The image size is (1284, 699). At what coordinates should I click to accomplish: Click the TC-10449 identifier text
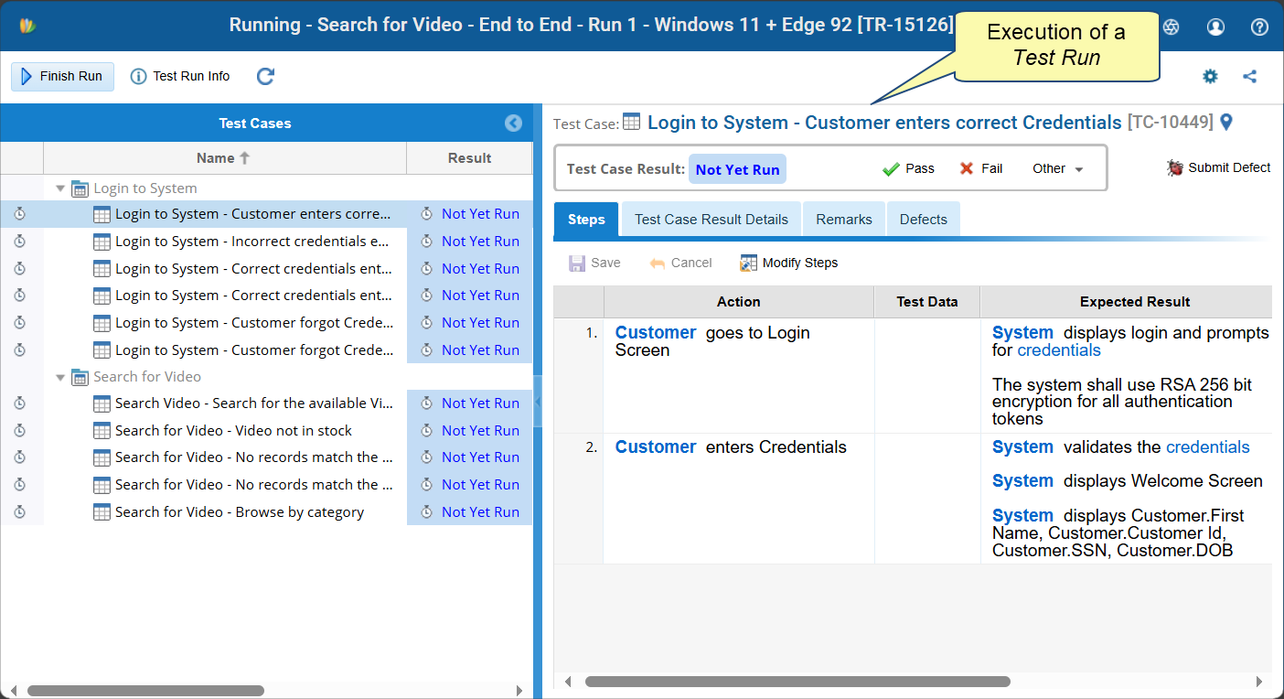1171,123
